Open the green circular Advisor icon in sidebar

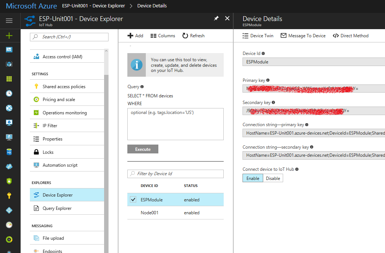pos(9,239)
